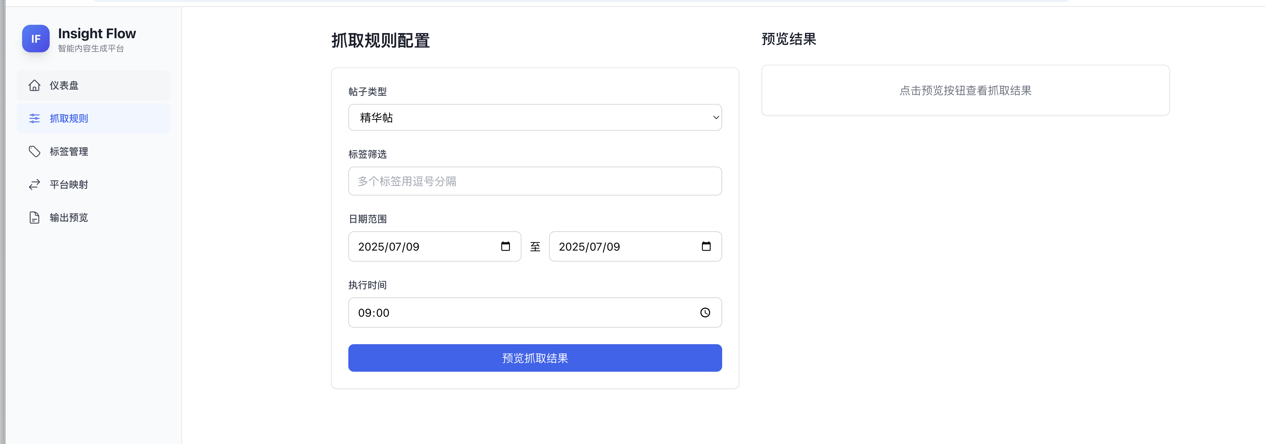The height and width of the screenshot is (444, 1265).
Task: Open 输出预览 in the sidebar
Action: [93, 218]
